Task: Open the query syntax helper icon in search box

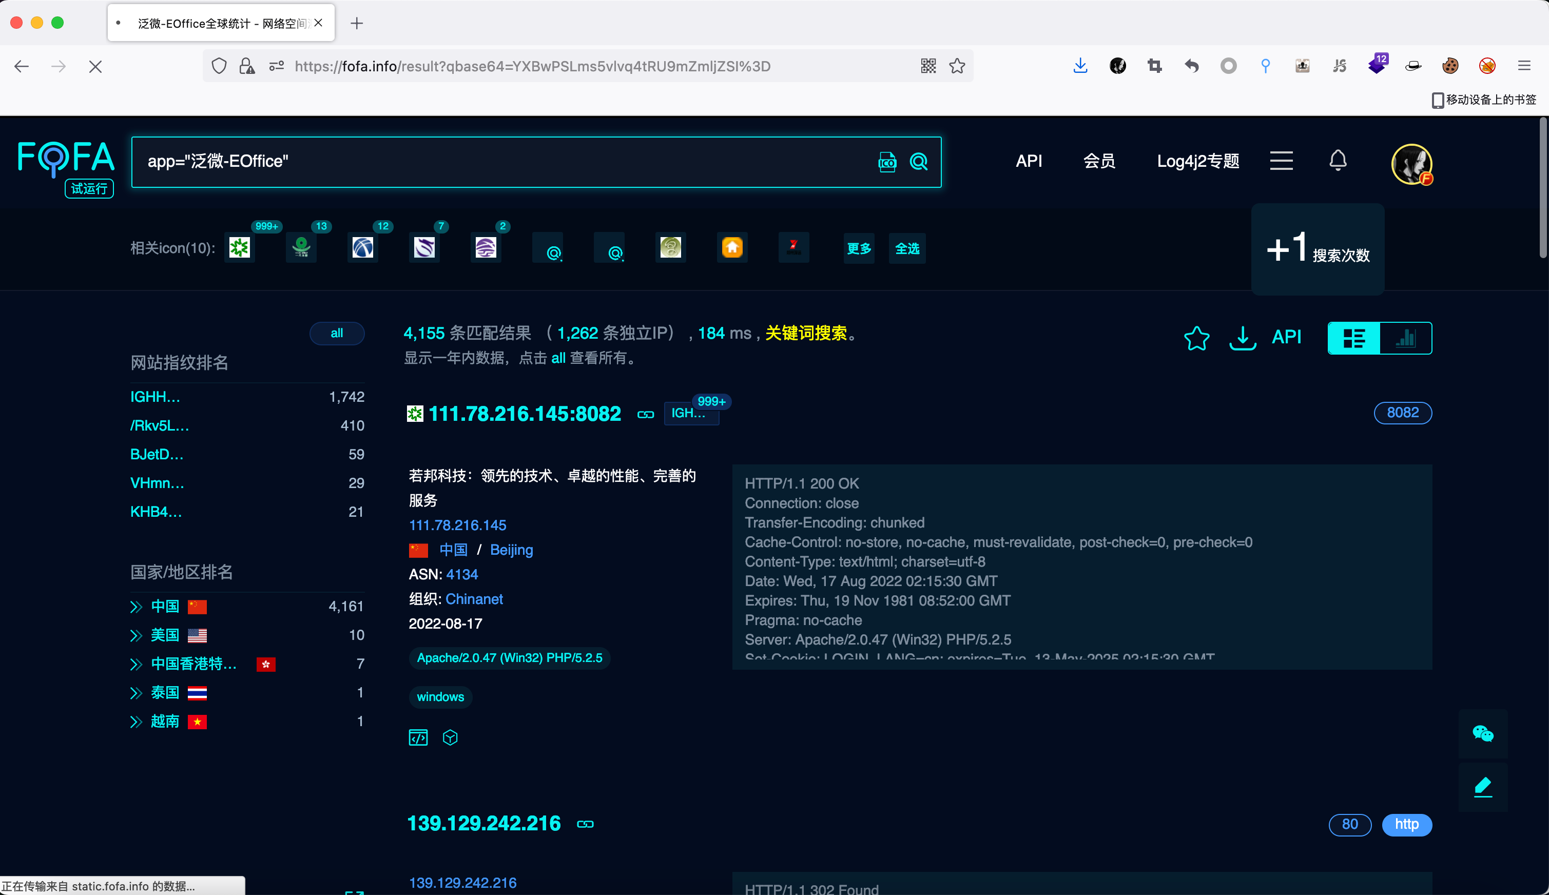Action: click(x=887, y=162)
